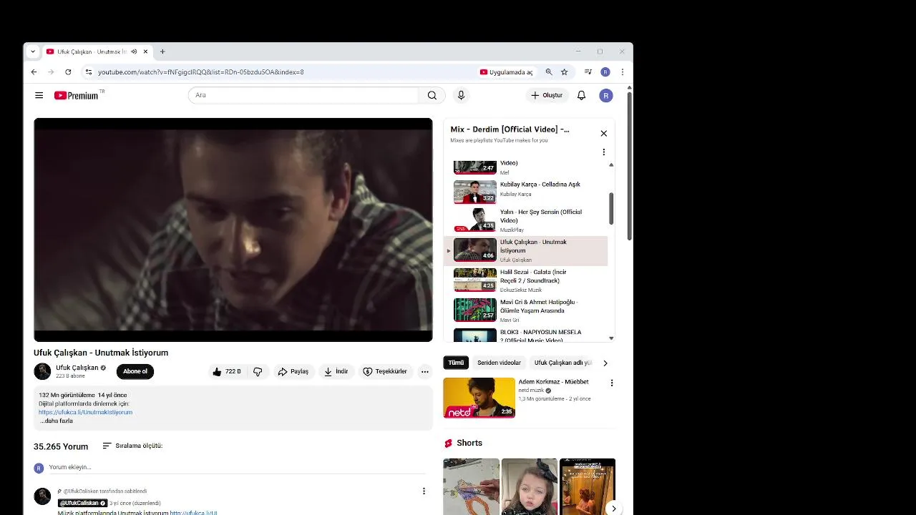Play Yalın - Her Şey Sensin from playlist

pyautogui.click(x=526, y=220)
